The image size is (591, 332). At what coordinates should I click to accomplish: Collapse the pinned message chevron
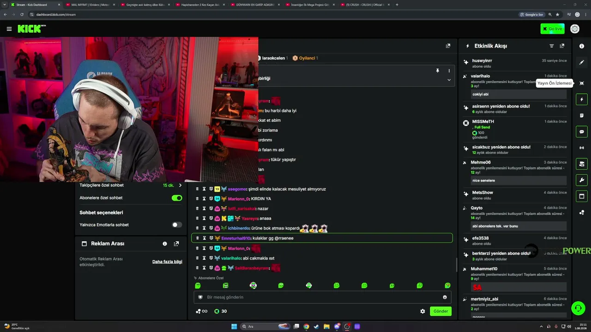tap(449, 80)
